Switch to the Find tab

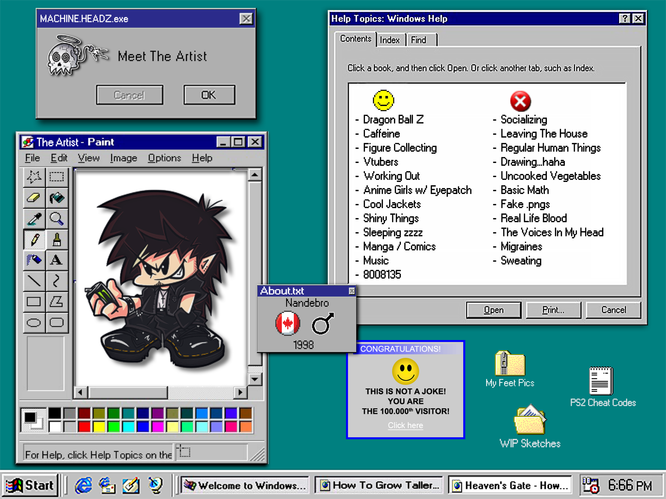point(421,40)
